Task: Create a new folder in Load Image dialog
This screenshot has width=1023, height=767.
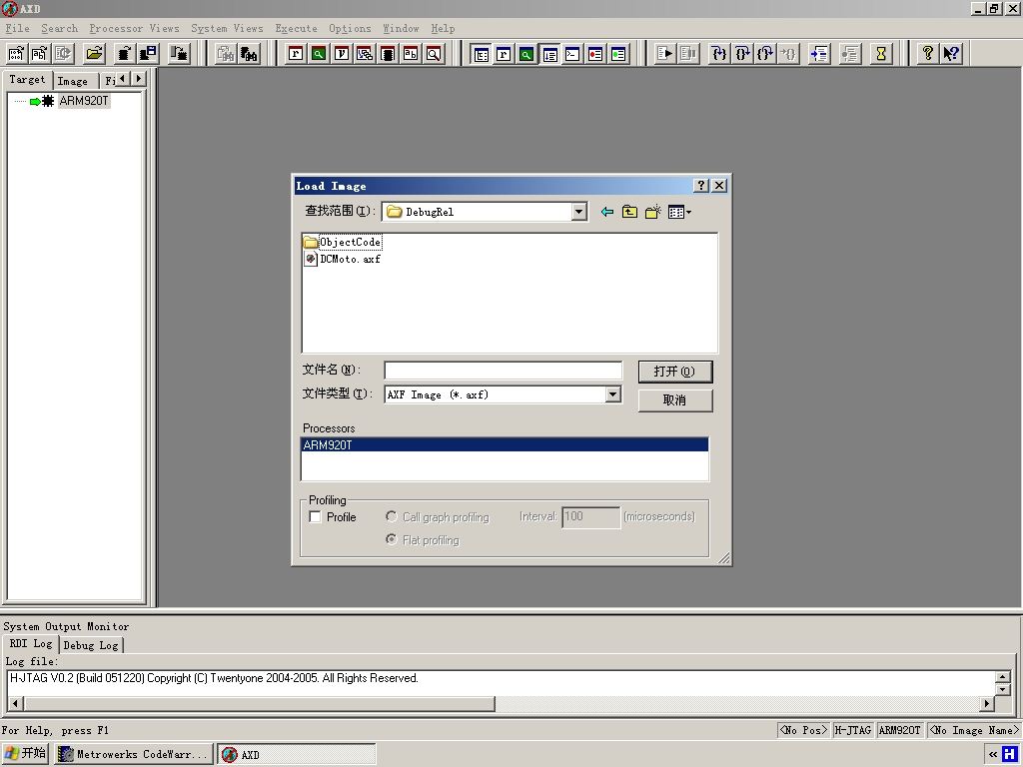Action: coord(652,212)
